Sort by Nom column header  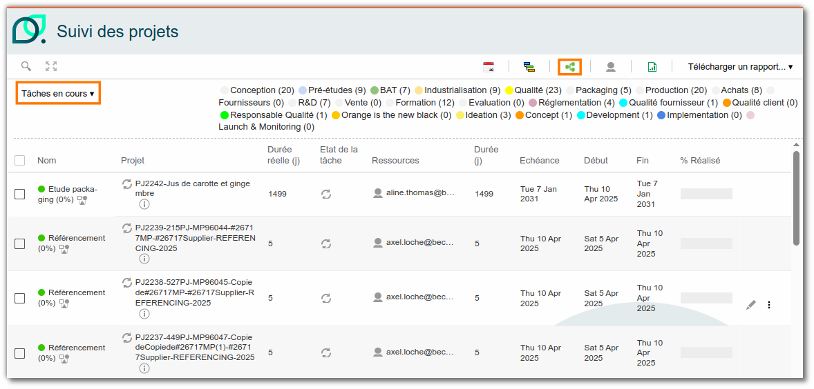(x=47, y=161)
